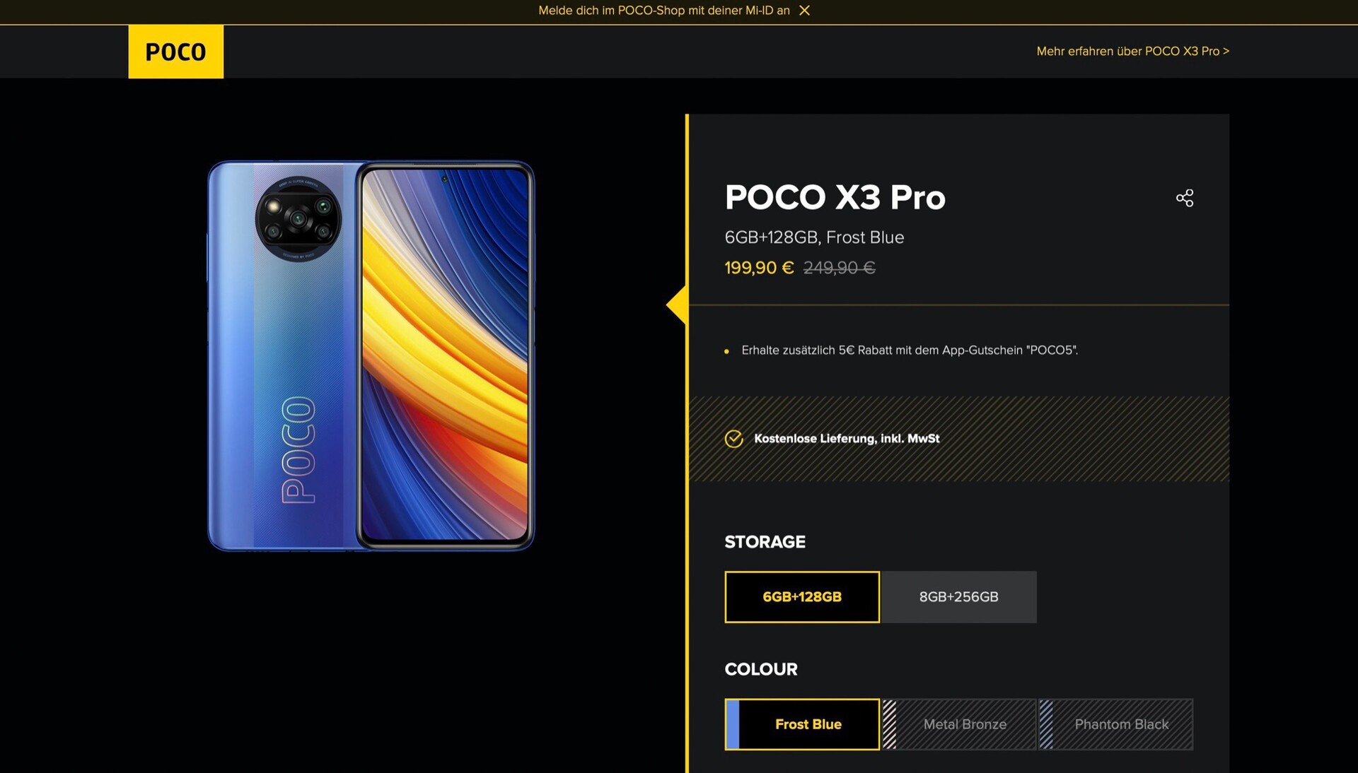Screen dimensions: 1358x773
Task: Pick the Metal Bronze colour option
Action: click(x=965, y=724)
